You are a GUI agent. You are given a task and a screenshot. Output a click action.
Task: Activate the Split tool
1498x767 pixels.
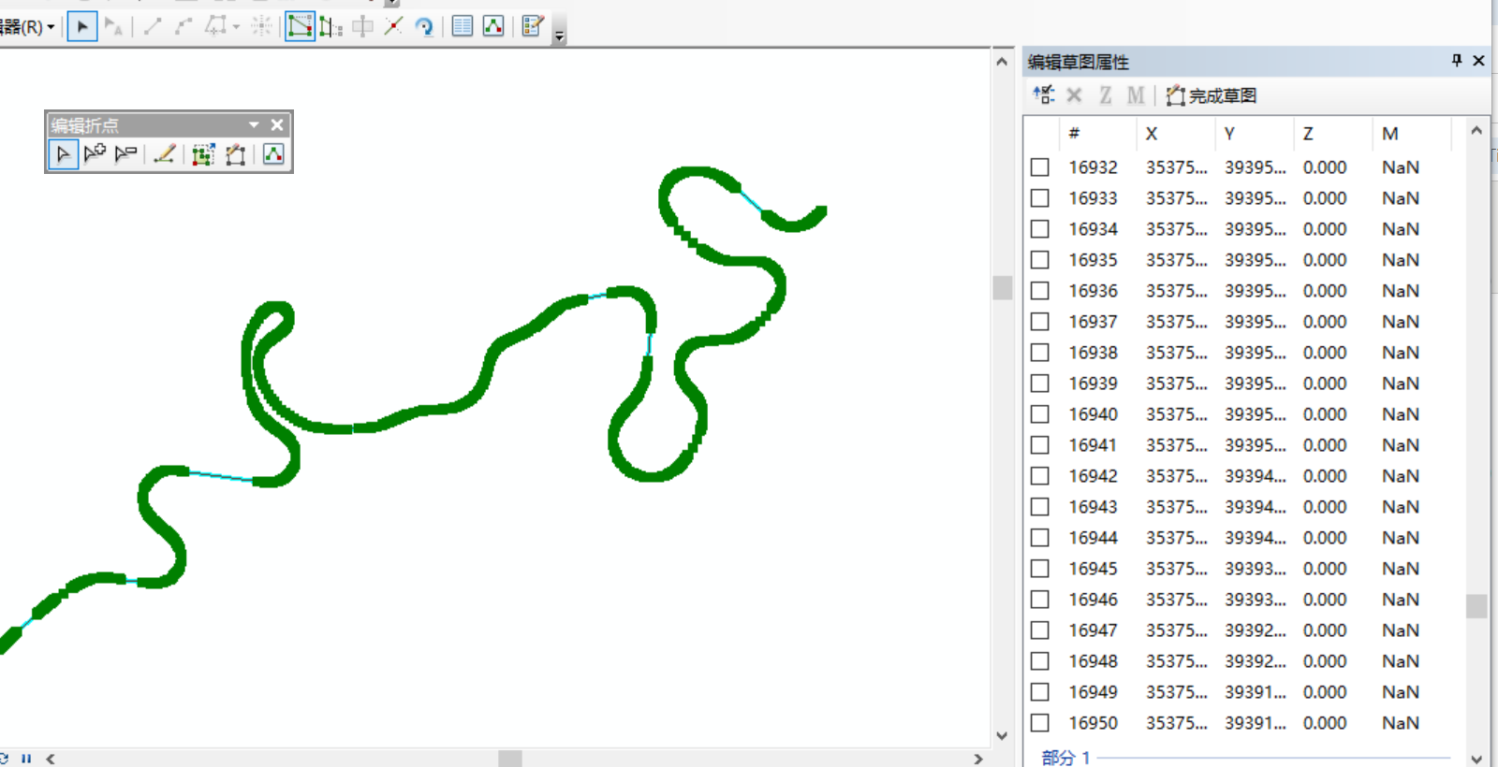pos(393,26)
